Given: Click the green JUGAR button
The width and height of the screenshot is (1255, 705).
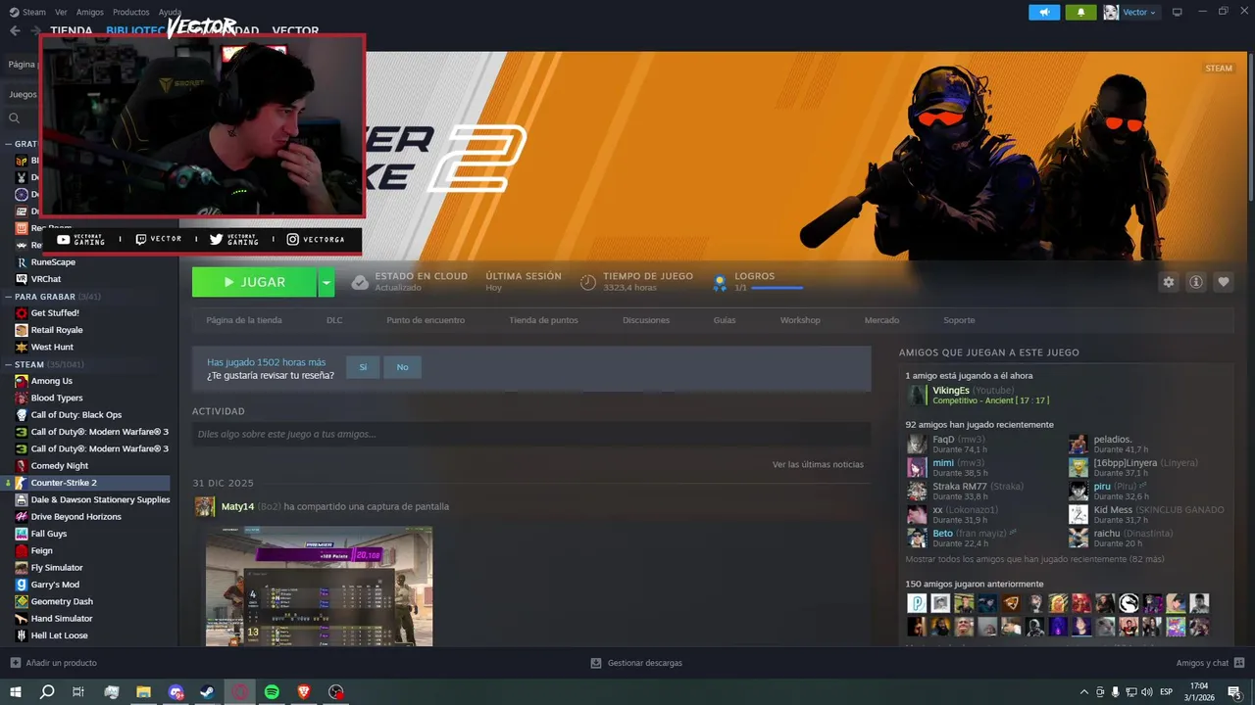Looking at the screenshot, I should pyautogui.click(x=254, y=282).
